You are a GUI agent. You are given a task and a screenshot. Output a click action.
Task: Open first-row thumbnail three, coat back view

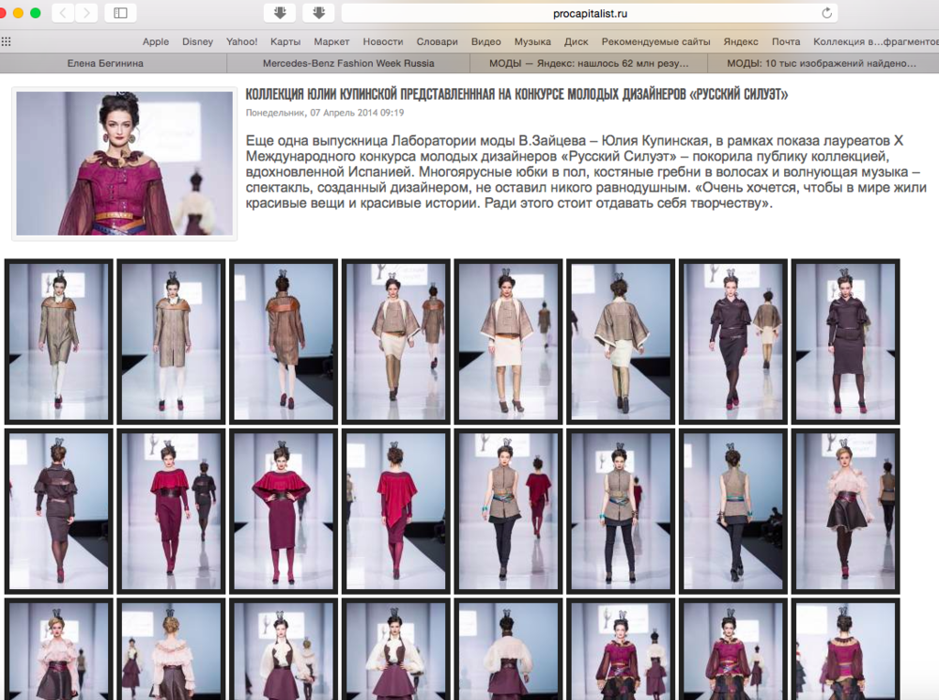coord(284,342)
